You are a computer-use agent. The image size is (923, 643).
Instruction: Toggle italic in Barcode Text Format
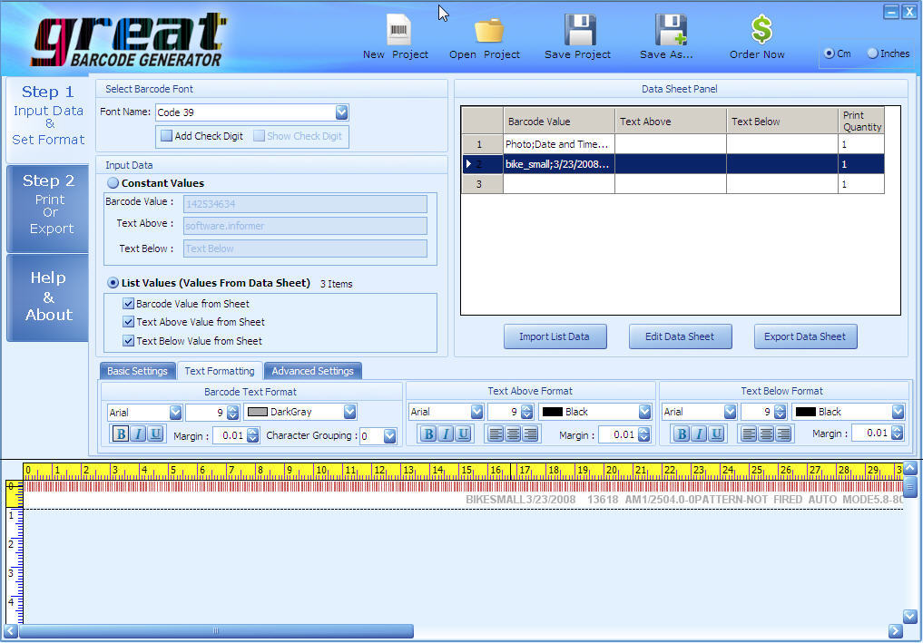coord(138,434)
